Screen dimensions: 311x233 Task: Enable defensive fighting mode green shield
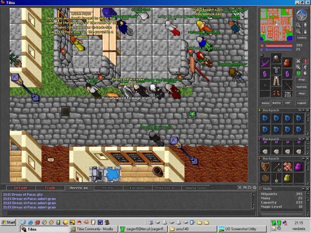point(298,73)
